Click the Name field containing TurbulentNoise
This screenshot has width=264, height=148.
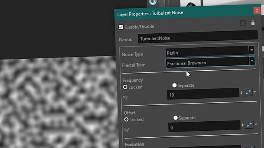198,37
